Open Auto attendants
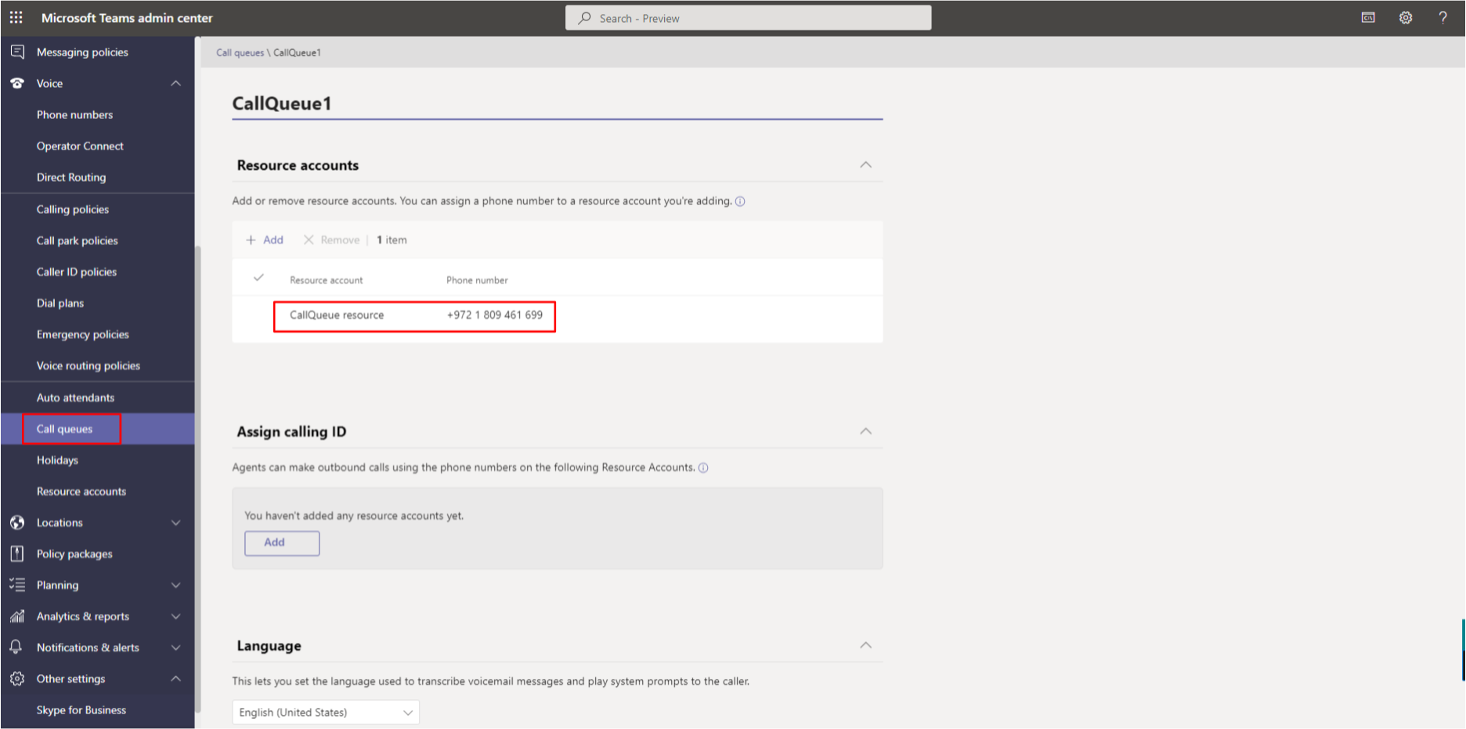Image resolution: width=1466 pixels, height=729 pixels. pyautogui.click(x=76, y=398)
